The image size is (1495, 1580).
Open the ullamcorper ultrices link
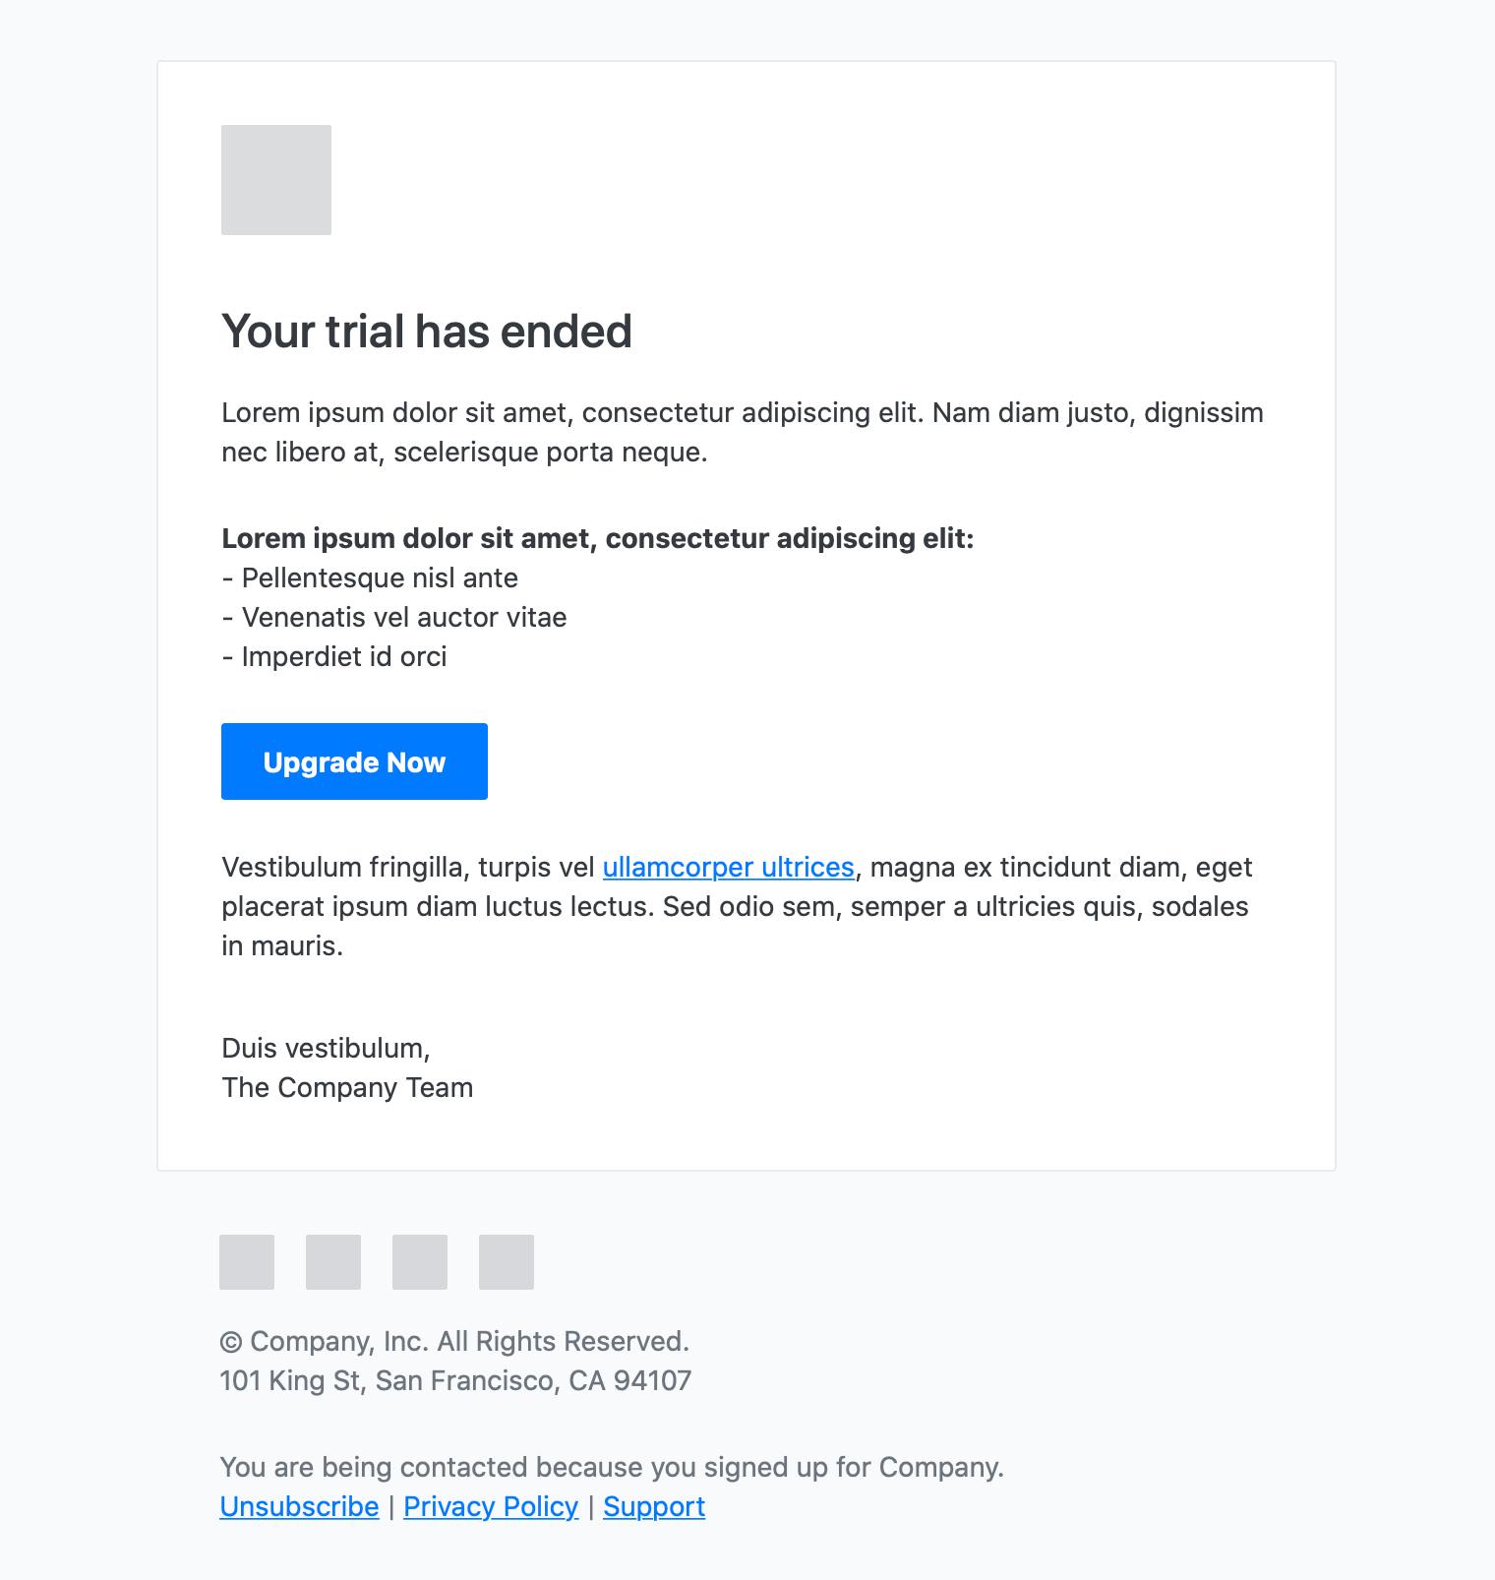729,867
